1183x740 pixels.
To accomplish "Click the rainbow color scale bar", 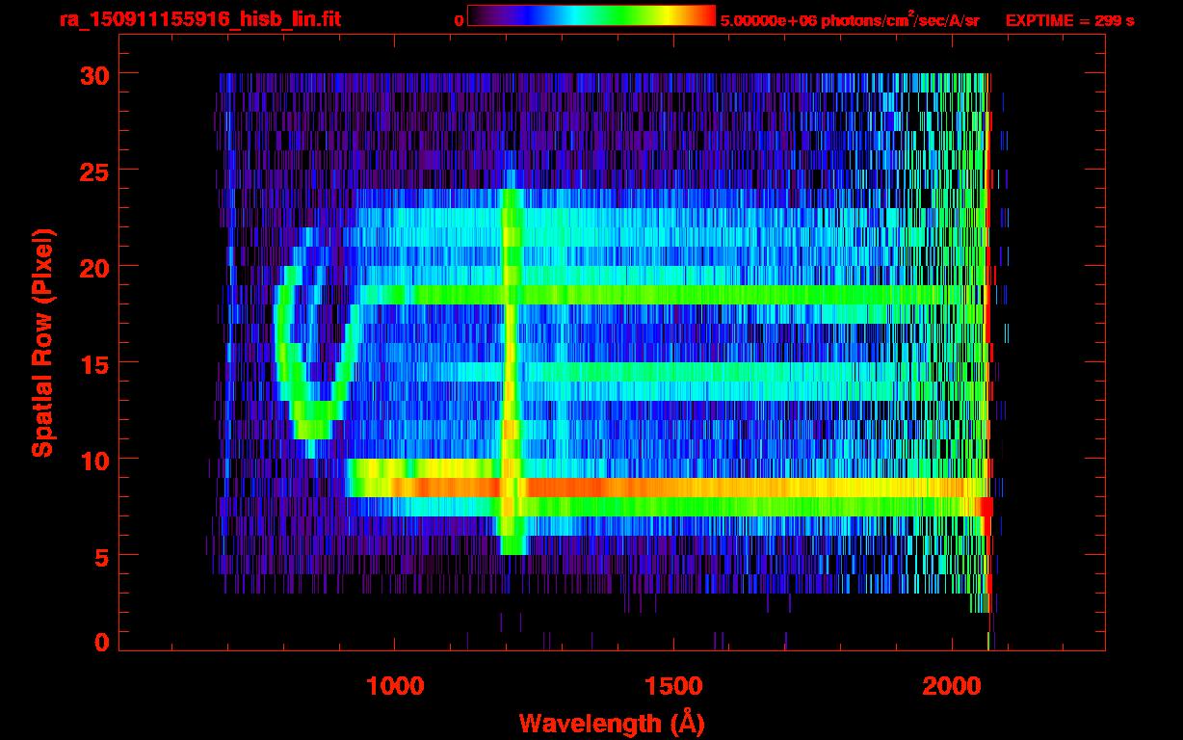I will coord(591,15).
